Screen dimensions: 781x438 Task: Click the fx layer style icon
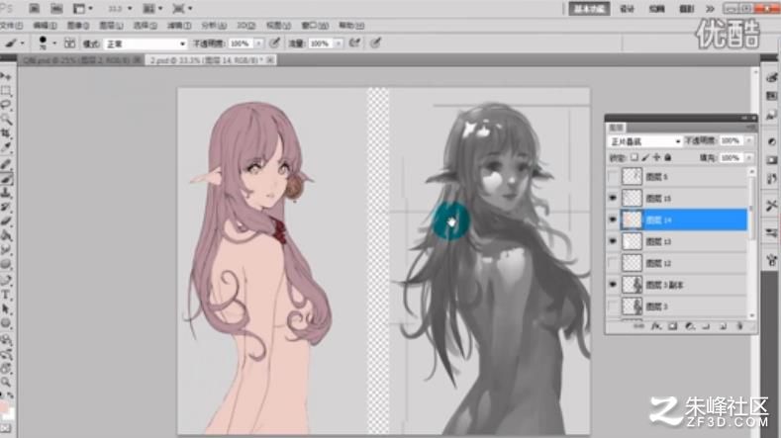656,326
